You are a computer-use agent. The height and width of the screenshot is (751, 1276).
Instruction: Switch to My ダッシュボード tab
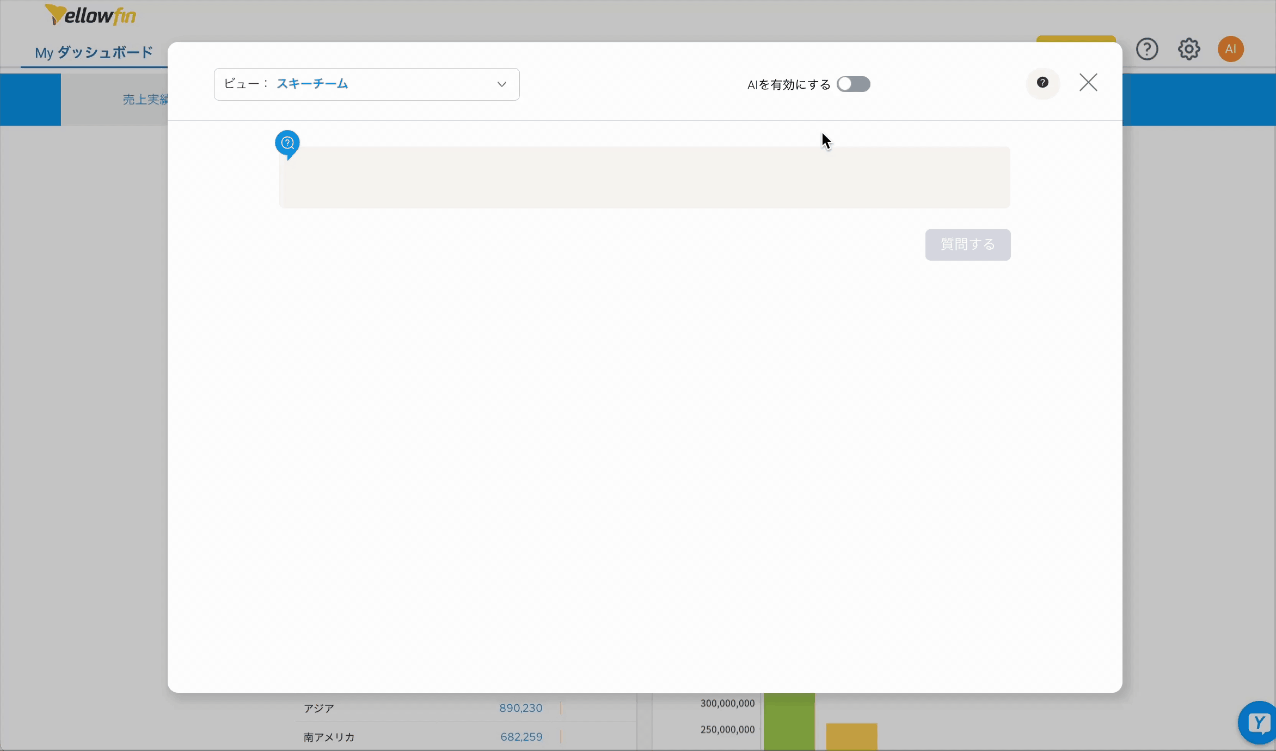click(x=94, y=53)
